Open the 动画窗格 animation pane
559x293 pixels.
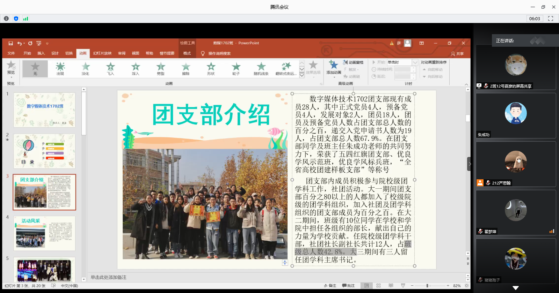(353, 62)
